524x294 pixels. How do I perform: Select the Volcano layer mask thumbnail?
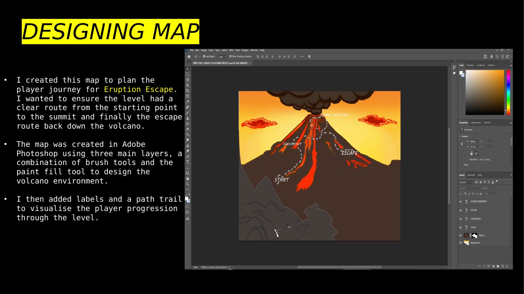pyautogui.click(x=474, y=235)
